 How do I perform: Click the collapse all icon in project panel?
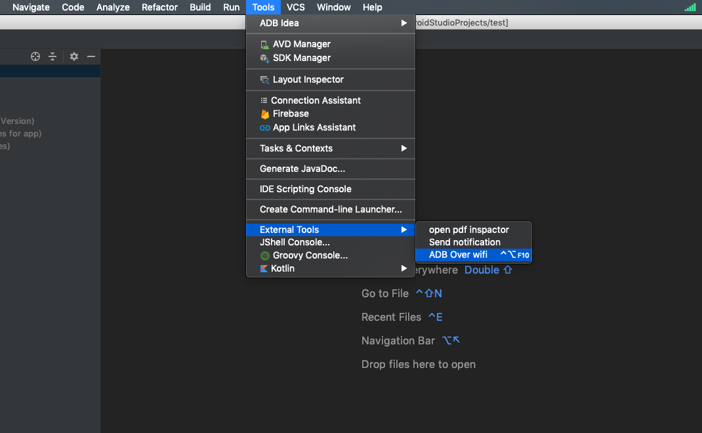tap(52, 56)
